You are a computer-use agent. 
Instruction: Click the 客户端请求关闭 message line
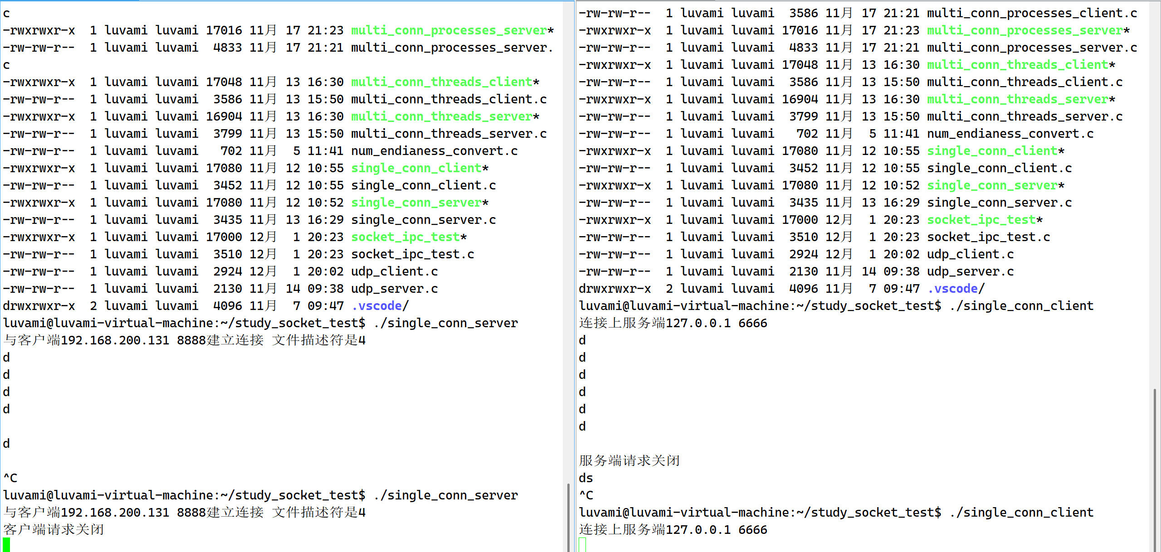pyautogui.click(x=54, y=530)
